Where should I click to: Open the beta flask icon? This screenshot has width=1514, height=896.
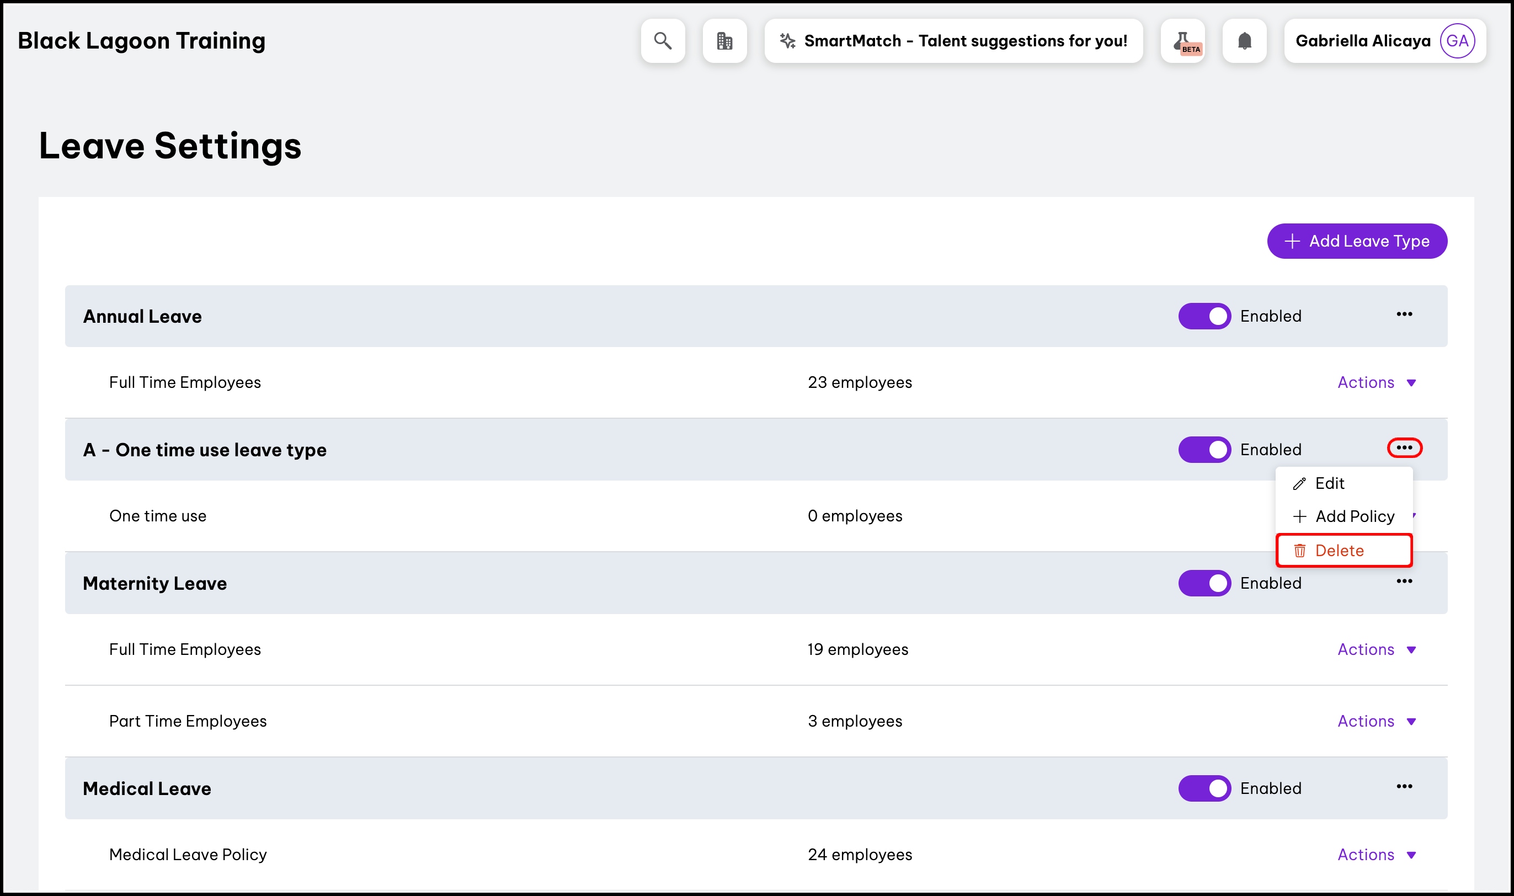[1182, 40]
